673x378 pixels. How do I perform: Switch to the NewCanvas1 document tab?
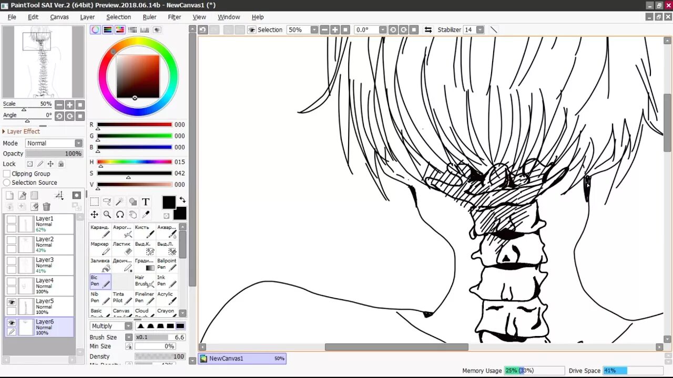coord(242,359)
